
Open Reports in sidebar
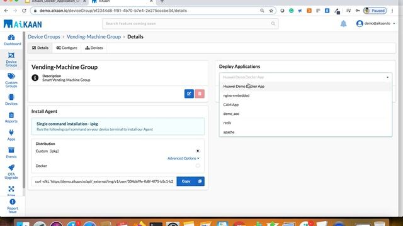11,117
